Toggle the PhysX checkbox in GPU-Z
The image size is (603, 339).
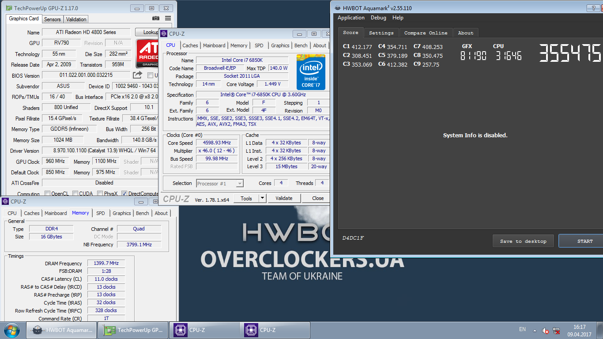point(100,194)
